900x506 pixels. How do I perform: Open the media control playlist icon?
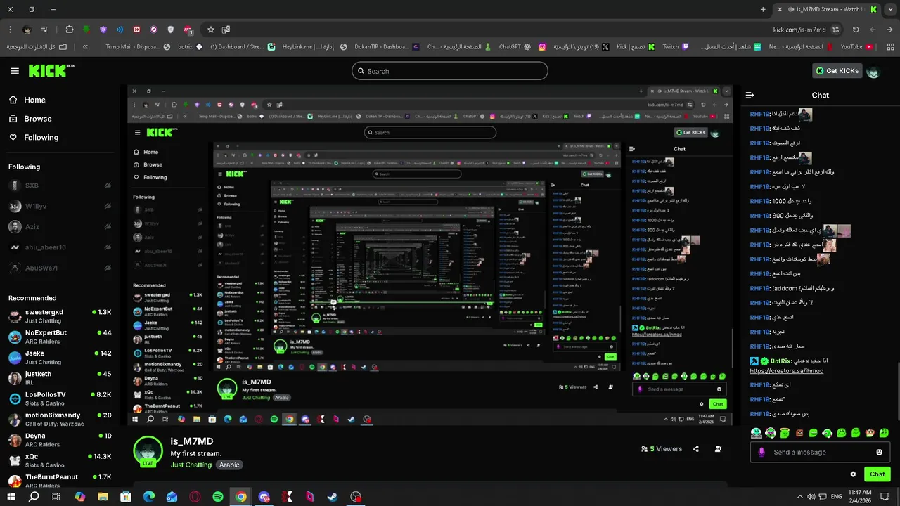coord(44,30)
